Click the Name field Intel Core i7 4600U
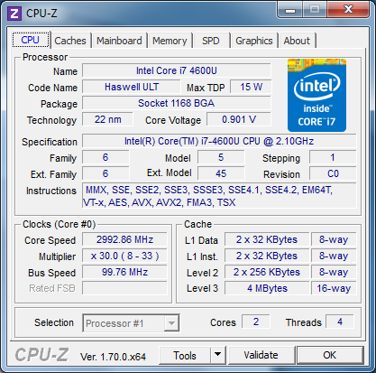The image size is (376, 373). point(177,70)
